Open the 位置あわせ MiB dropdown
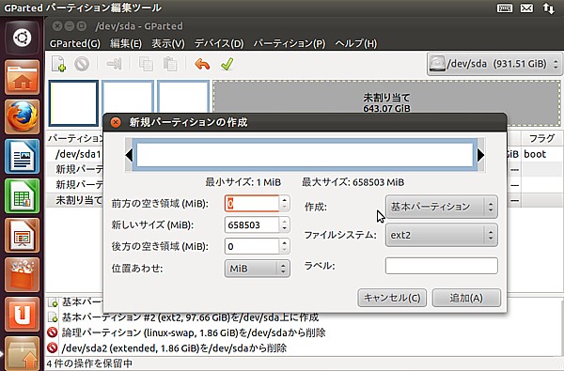The image size is (564, 371). pyautogui.click(x=258, y=269)
